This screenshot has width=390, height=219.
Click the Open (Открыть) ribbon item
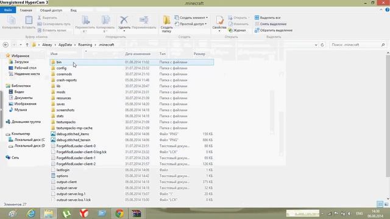coord(238,18)
